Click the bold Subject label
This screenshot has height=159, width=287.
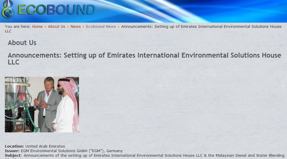pos(13,155)
